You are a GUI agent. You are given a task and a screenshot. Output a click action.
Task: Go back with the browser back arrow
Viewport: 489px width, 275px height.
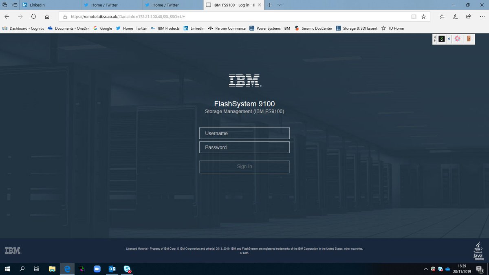pos(7,17)
